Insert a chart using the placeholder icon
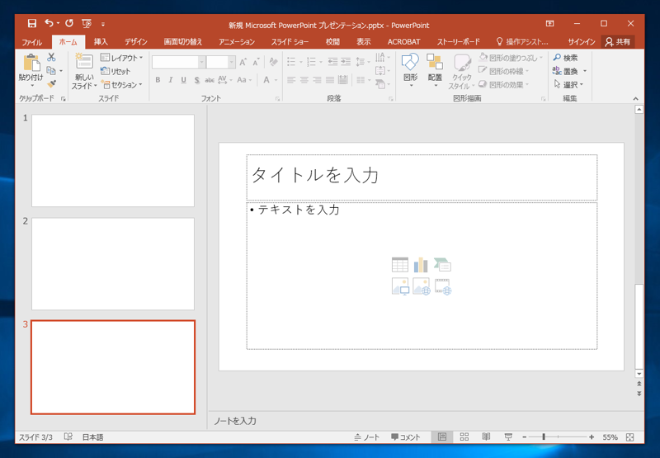 pyautogui.click(x=422, y=265)
